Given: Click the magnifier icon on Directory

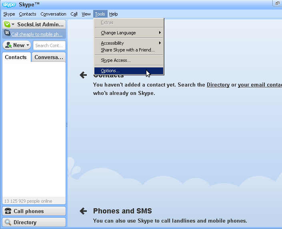Looking at the screenshot, I should [x=8, y=222].
